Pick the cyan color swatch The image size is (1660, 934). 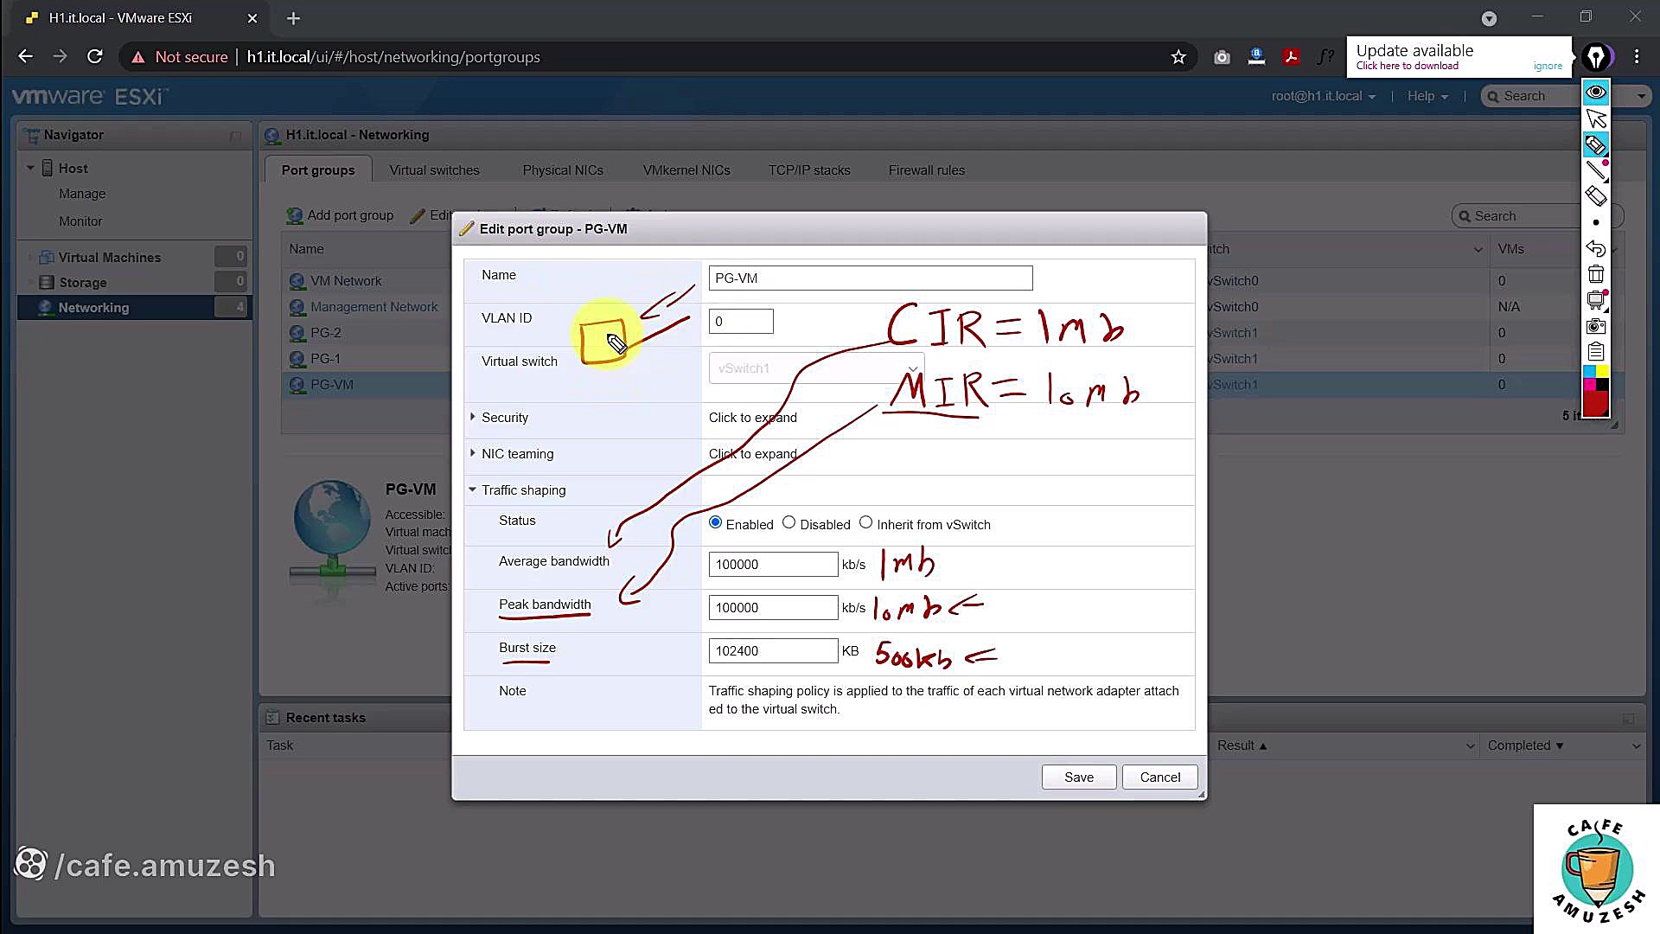click(x=1589, y=371)
